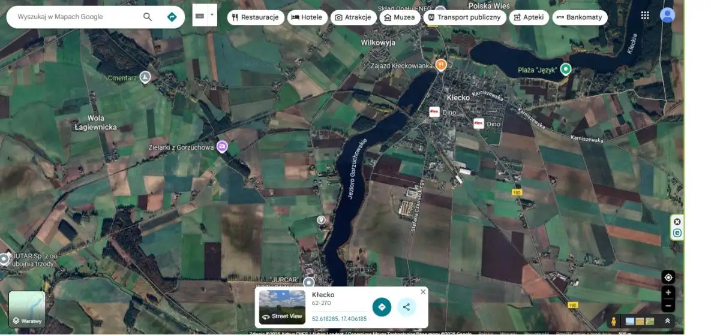This screenshot has width=720, height=335.
Task: Open directions from the search bar
Action: pyautogui.click(x=172, y=17)
